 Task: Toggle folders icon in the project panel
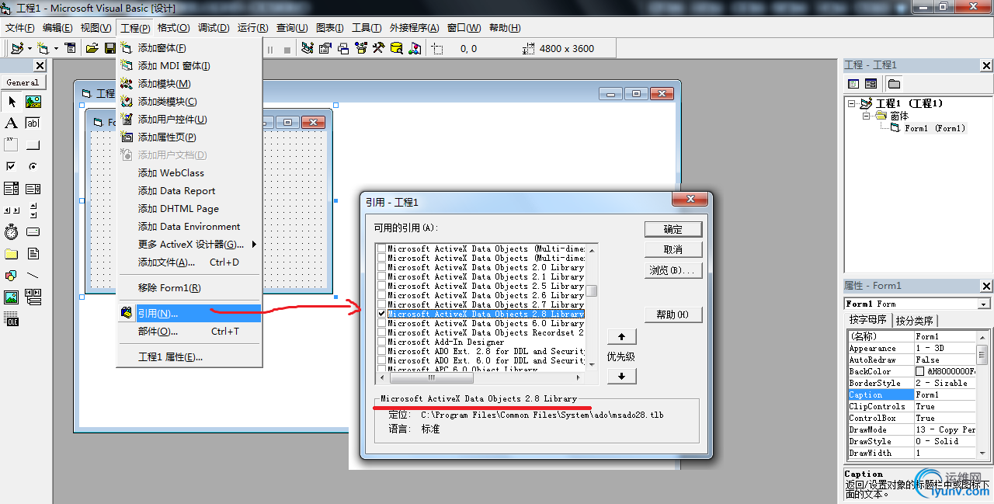click(x=895, y=84)
